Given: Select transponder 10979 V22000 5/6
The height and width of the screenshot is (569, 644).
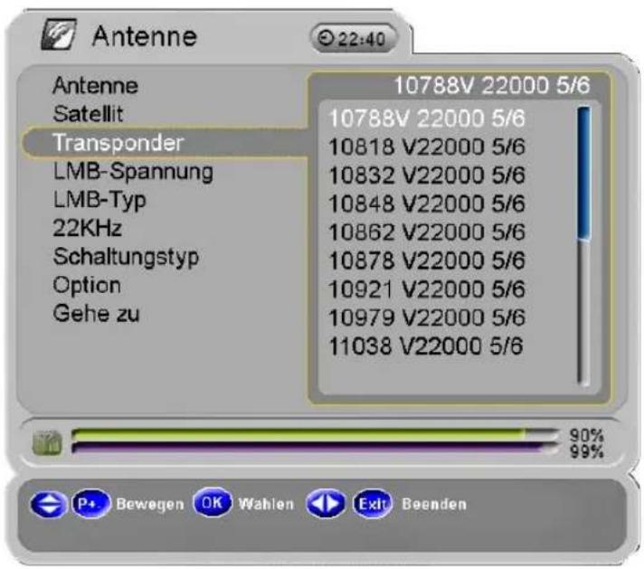Looking at the screenshot, I should (x=427, y=318).
